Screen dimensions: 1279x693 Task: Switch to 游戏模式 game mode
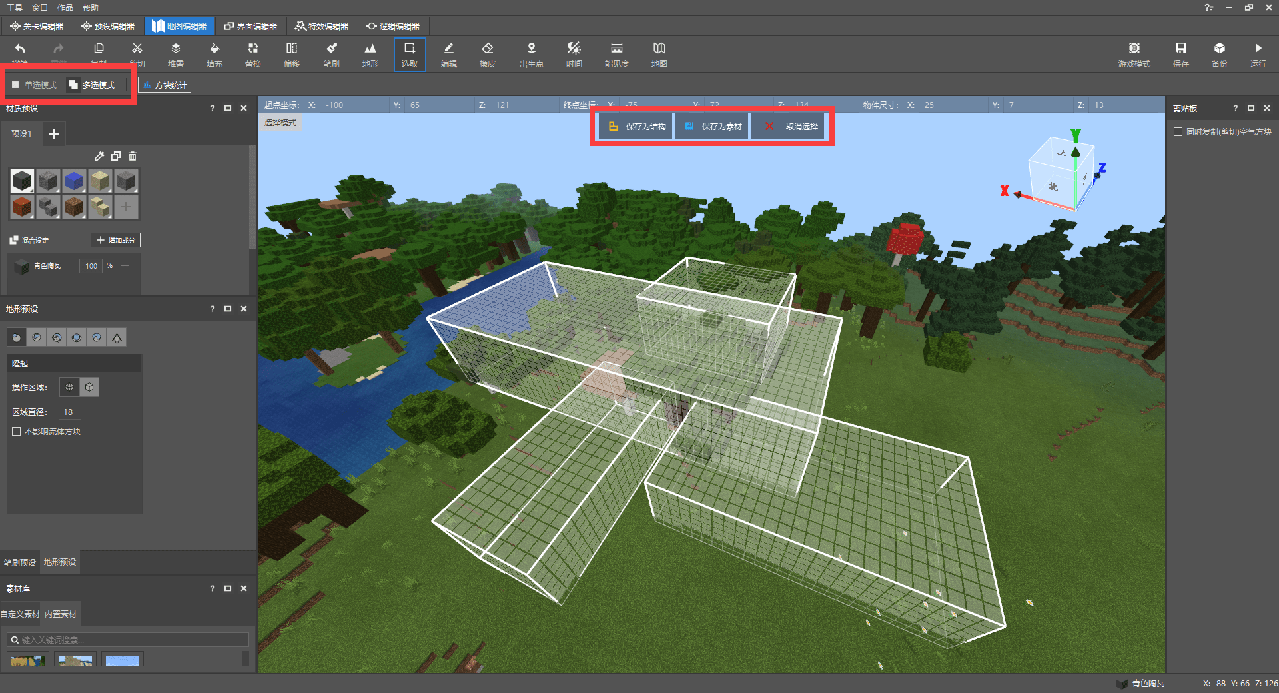[x=1134, y=55]
